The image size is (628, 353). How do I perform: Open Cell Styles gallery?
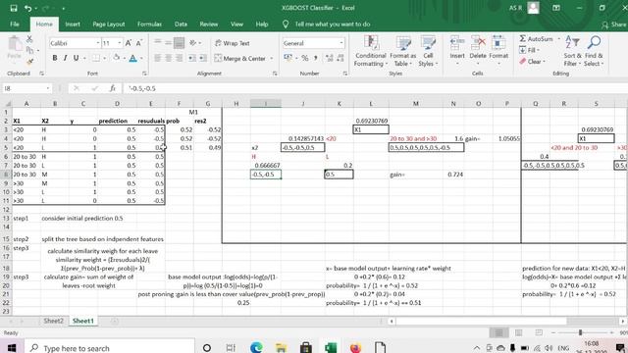(428, 52)
